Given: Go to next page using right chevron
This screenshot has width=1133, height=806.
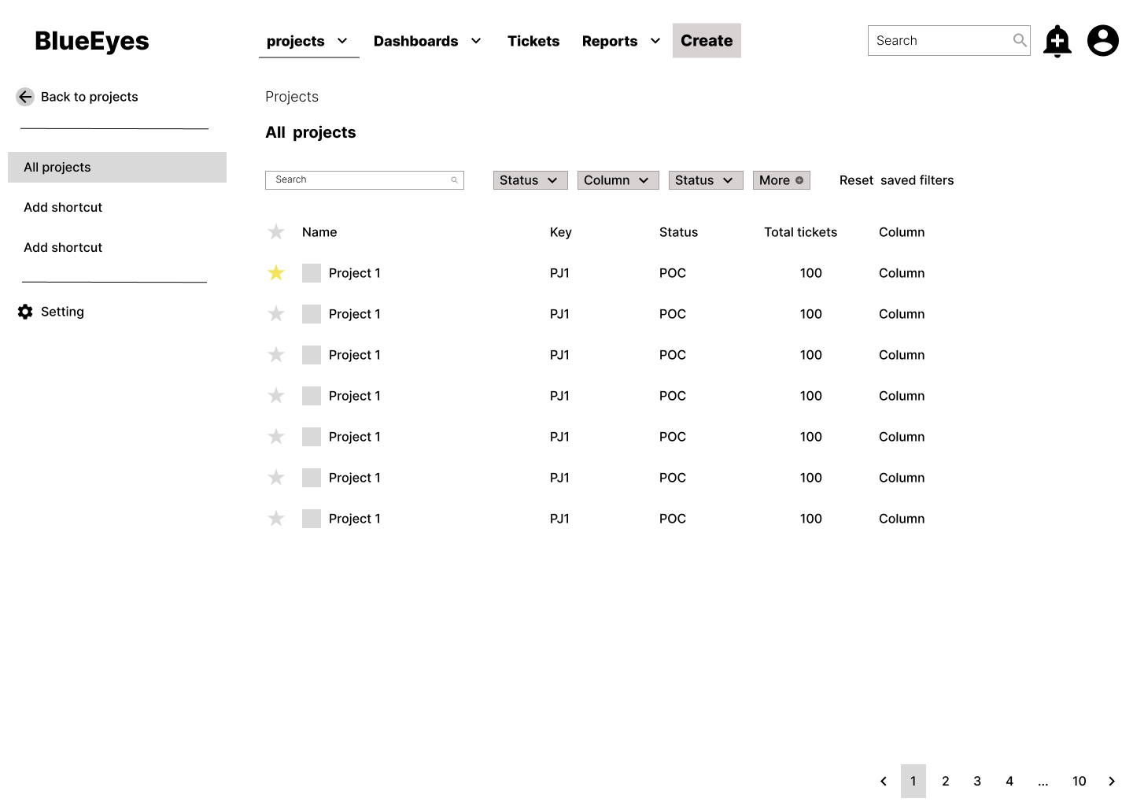Looking at the screenshot, I should coord(1111,781).
